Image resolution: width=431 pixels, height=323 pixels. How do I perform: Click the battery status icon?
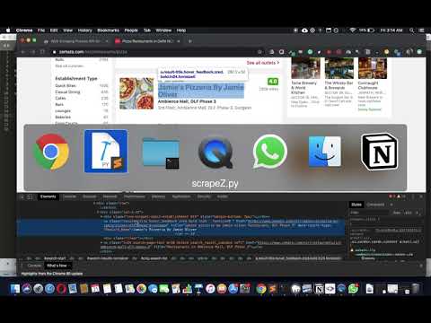coord(371,31)
